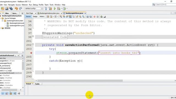Click the editor horizontal scrollbar
Screen dimensions: 176x99
point(80,81)
